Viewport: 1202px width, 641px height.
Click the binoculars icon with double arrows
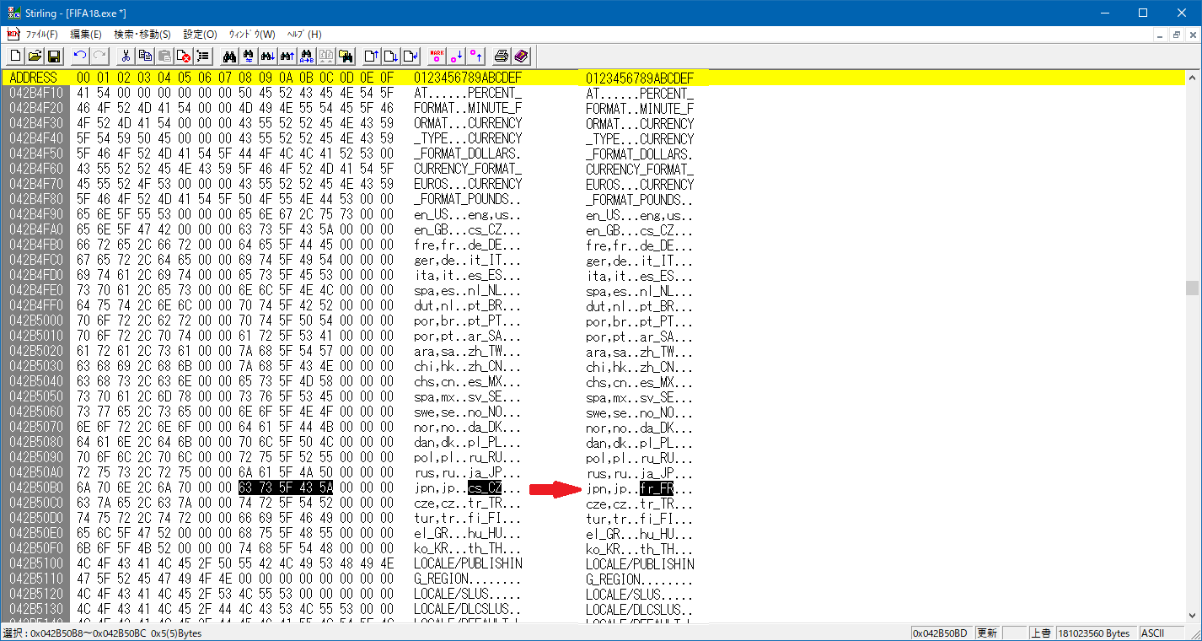point(249,57)
